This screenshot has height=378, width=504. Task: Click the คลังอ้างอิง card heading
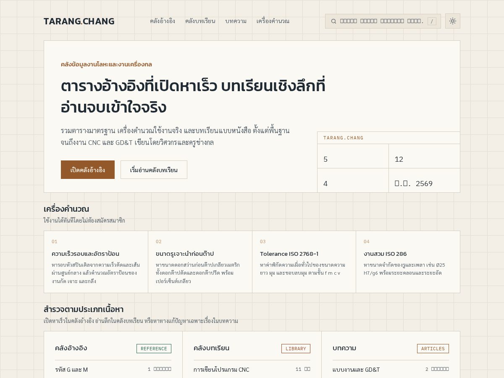click(x=71, y=348)
